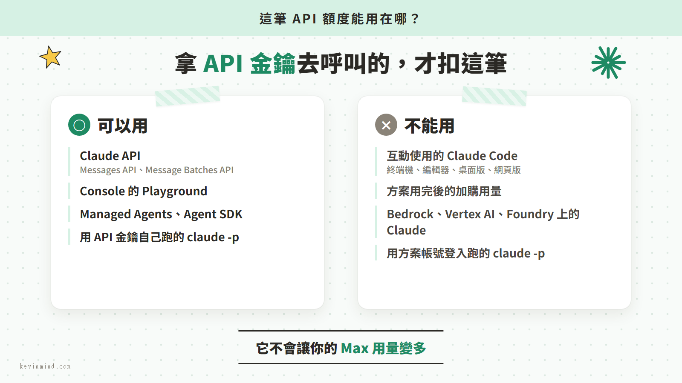This screenshot has width=682, height=383.
Task: Select the header text 這筆 API 額度能用在哪？
Action: pos(340,19)
